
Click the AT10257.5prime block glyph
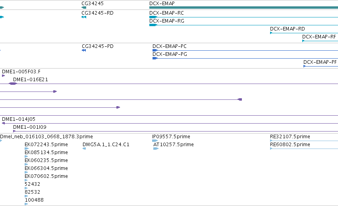click(x=156, y=149)
